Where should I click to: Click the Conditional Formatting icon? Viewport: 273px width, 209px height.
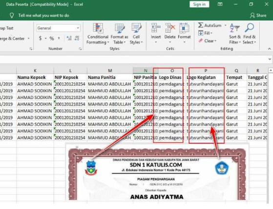[98, 28]
